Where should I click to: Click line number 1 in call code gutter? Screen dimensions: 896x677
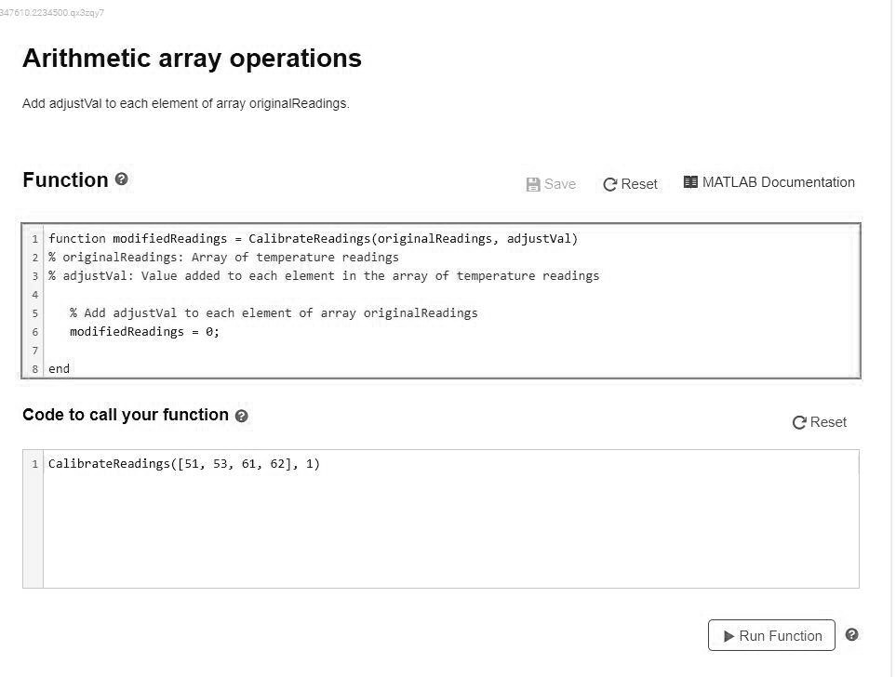(34, 464)
